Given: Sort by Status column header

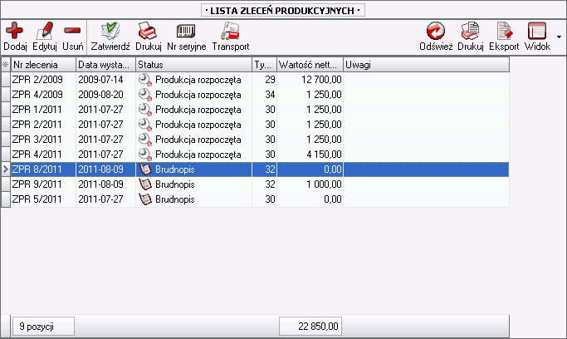Looking at the screenshot, I should (193, 65).
